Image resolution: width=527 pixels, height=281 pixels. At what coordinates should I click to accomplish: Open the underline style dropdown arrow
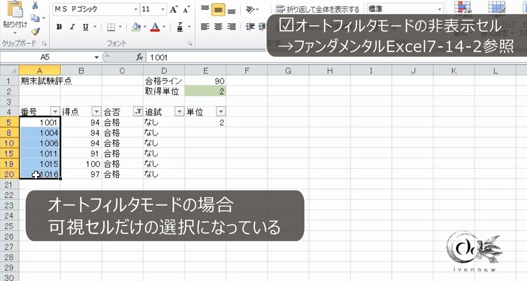coord(95,27)
